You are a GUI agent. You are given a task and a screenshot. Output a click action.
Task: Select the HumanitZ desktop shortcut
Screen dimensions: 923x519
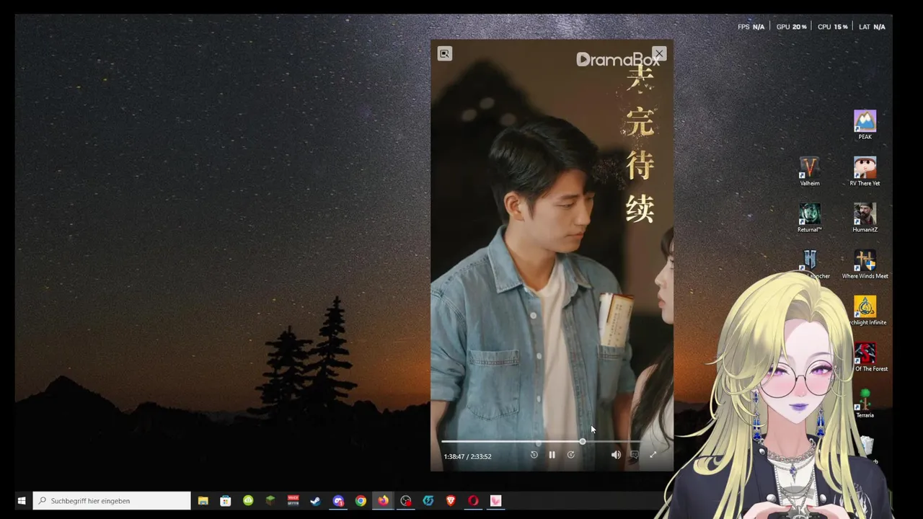[865, 218]
